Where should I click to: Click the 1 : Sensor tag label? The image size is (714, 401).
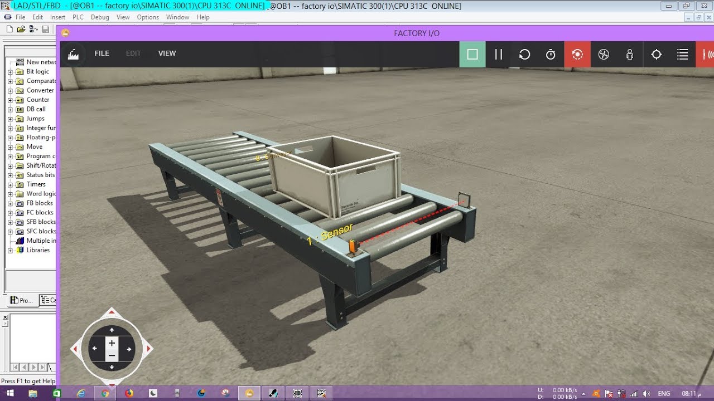(330, 234)
